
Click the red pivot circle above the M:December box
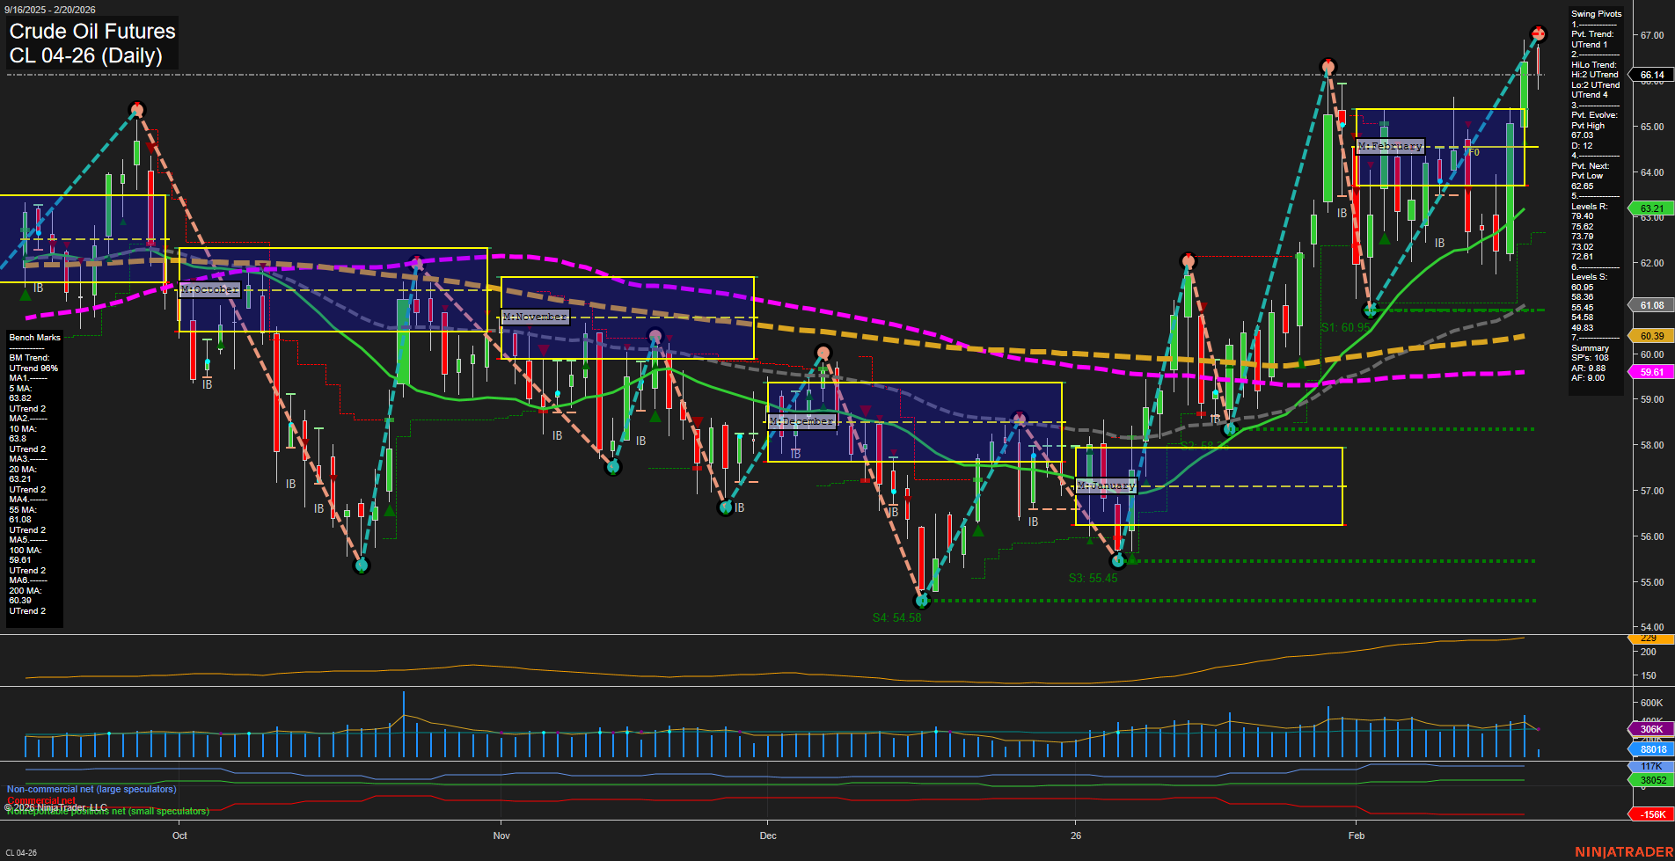(x=823, y=351)
